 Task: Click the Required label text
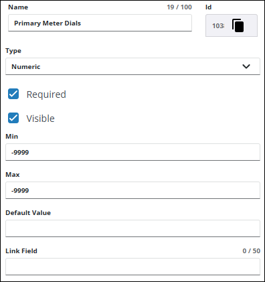click(x=46, y=94)
